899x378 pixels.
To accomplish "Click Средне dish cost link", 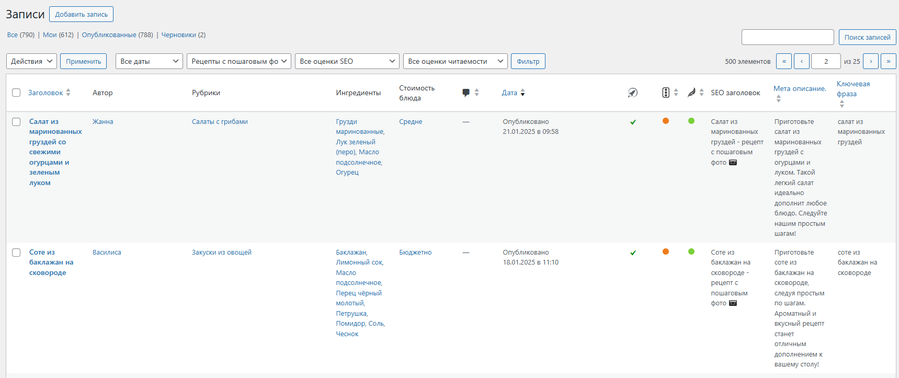I will coord(411,121).
